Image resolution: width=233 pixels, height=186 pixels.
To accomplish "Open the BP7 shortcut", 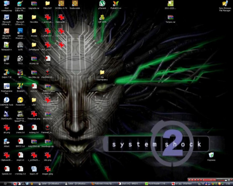I will [x=20, y=74].
